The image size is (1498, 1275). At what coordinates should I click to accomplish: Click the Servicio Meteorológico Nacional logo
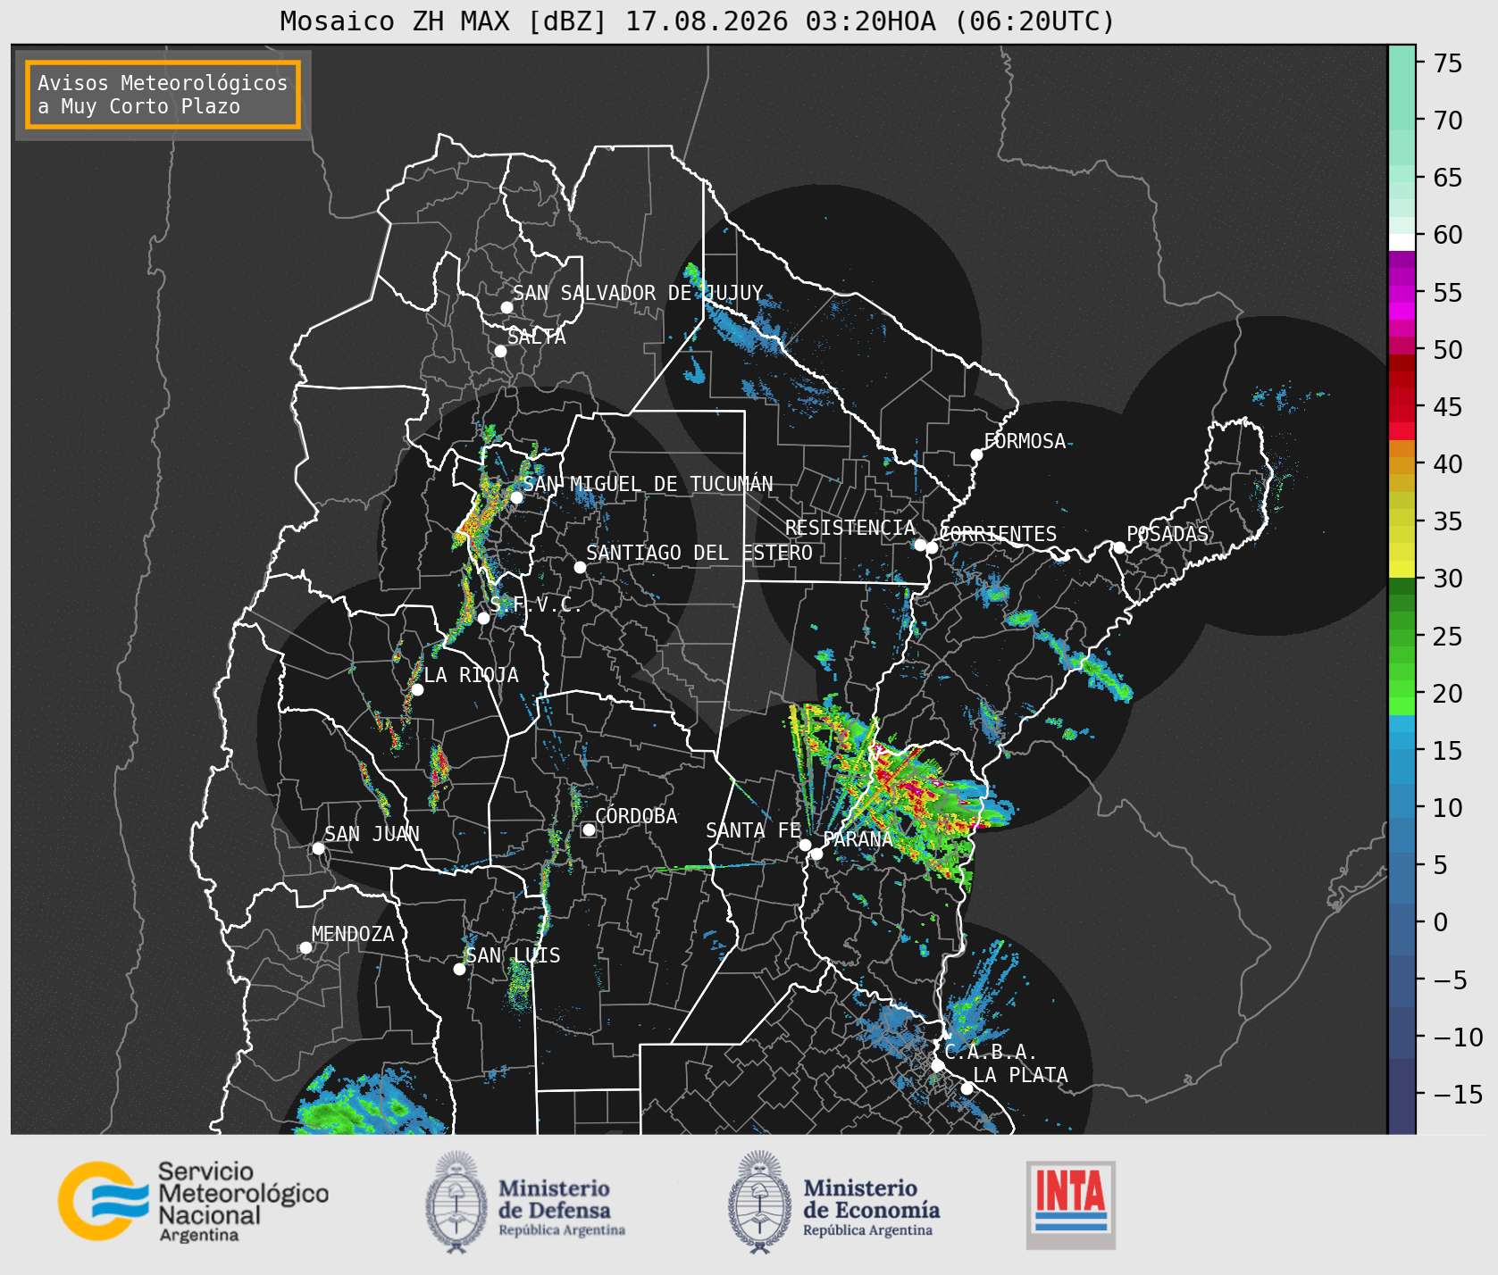tap(194, 1201)
